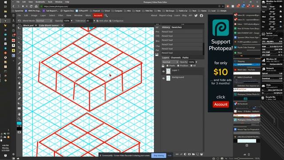Select the Crop tool
The image size is (284, 160).
pyautogui.click(x=19, y=48)
